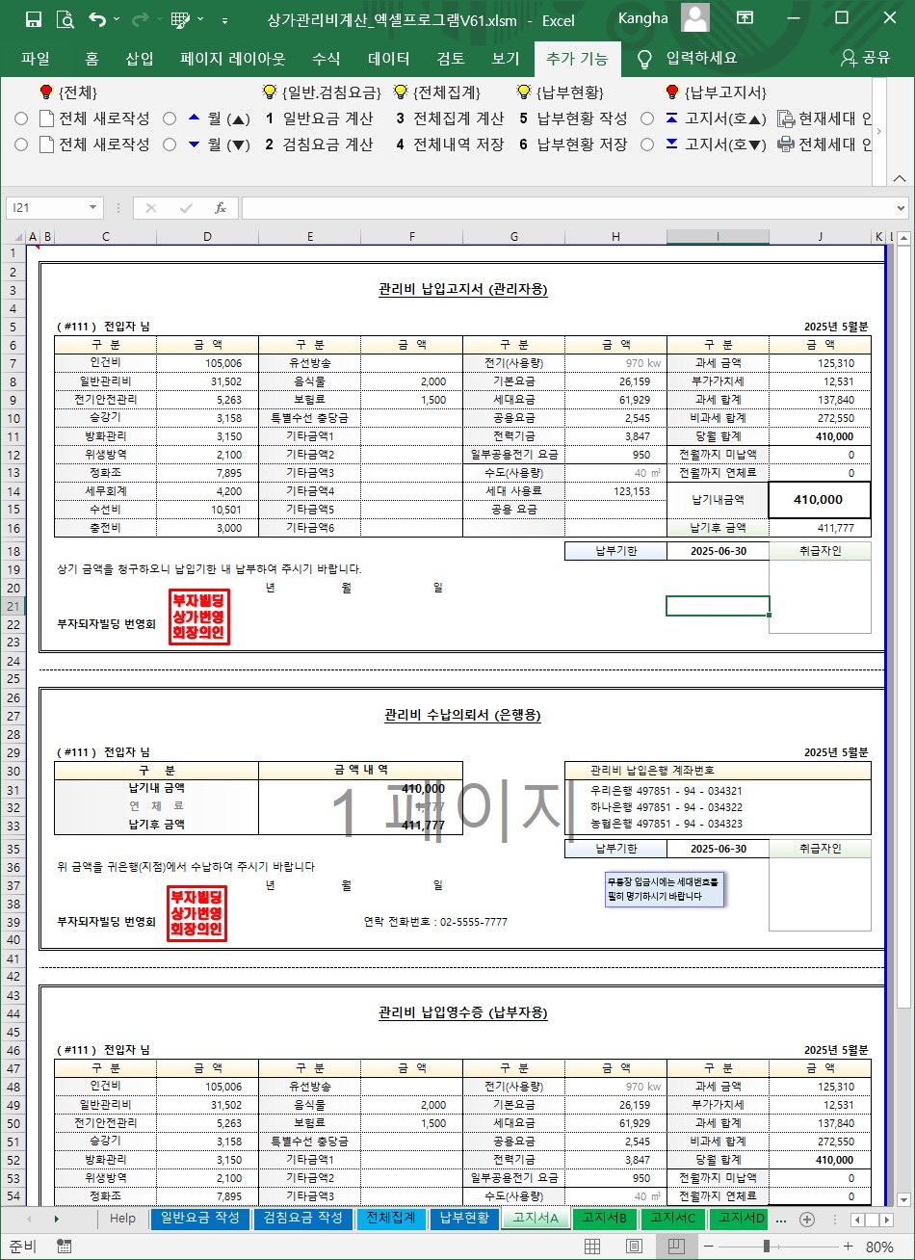Click the 고지서(호▲) previous unit icon
This screenshot has width=915, height=1260.
point(671,118)
